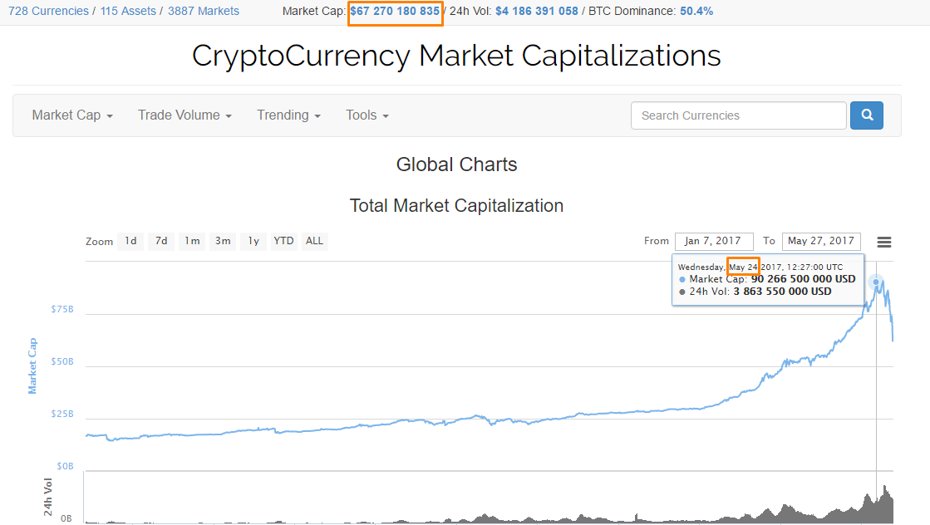The height and width of the screenshot is (525, 930).
Task: Set chart zoom to 1d
Action: pyautogui.click(x=130, y=241)
